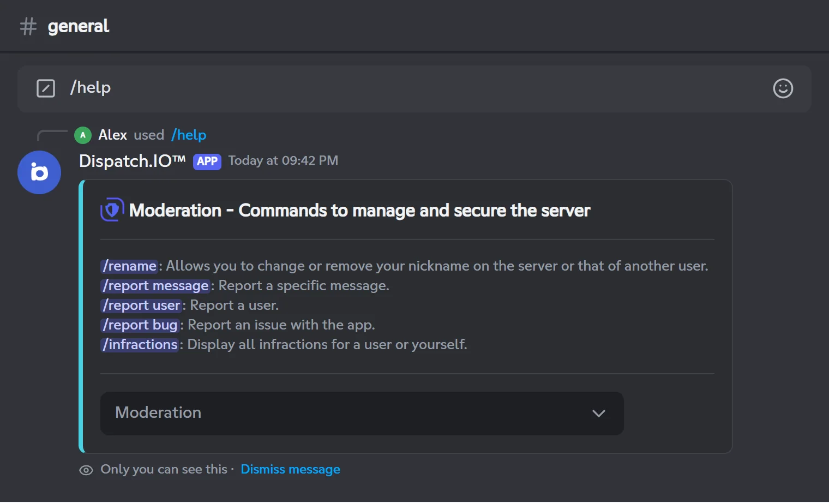Image resolution: width=829 pixels, height=503 pixels.
Task: Click the Moderation shield icon in embed
Action: (112, 209)
